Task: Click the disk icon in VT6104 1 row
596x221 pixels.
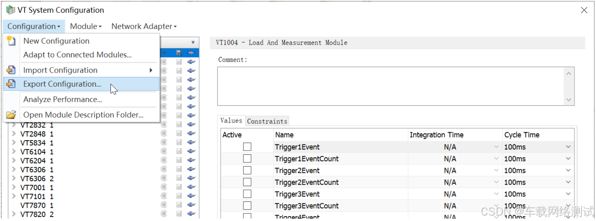Action: (x=179, y=152)
